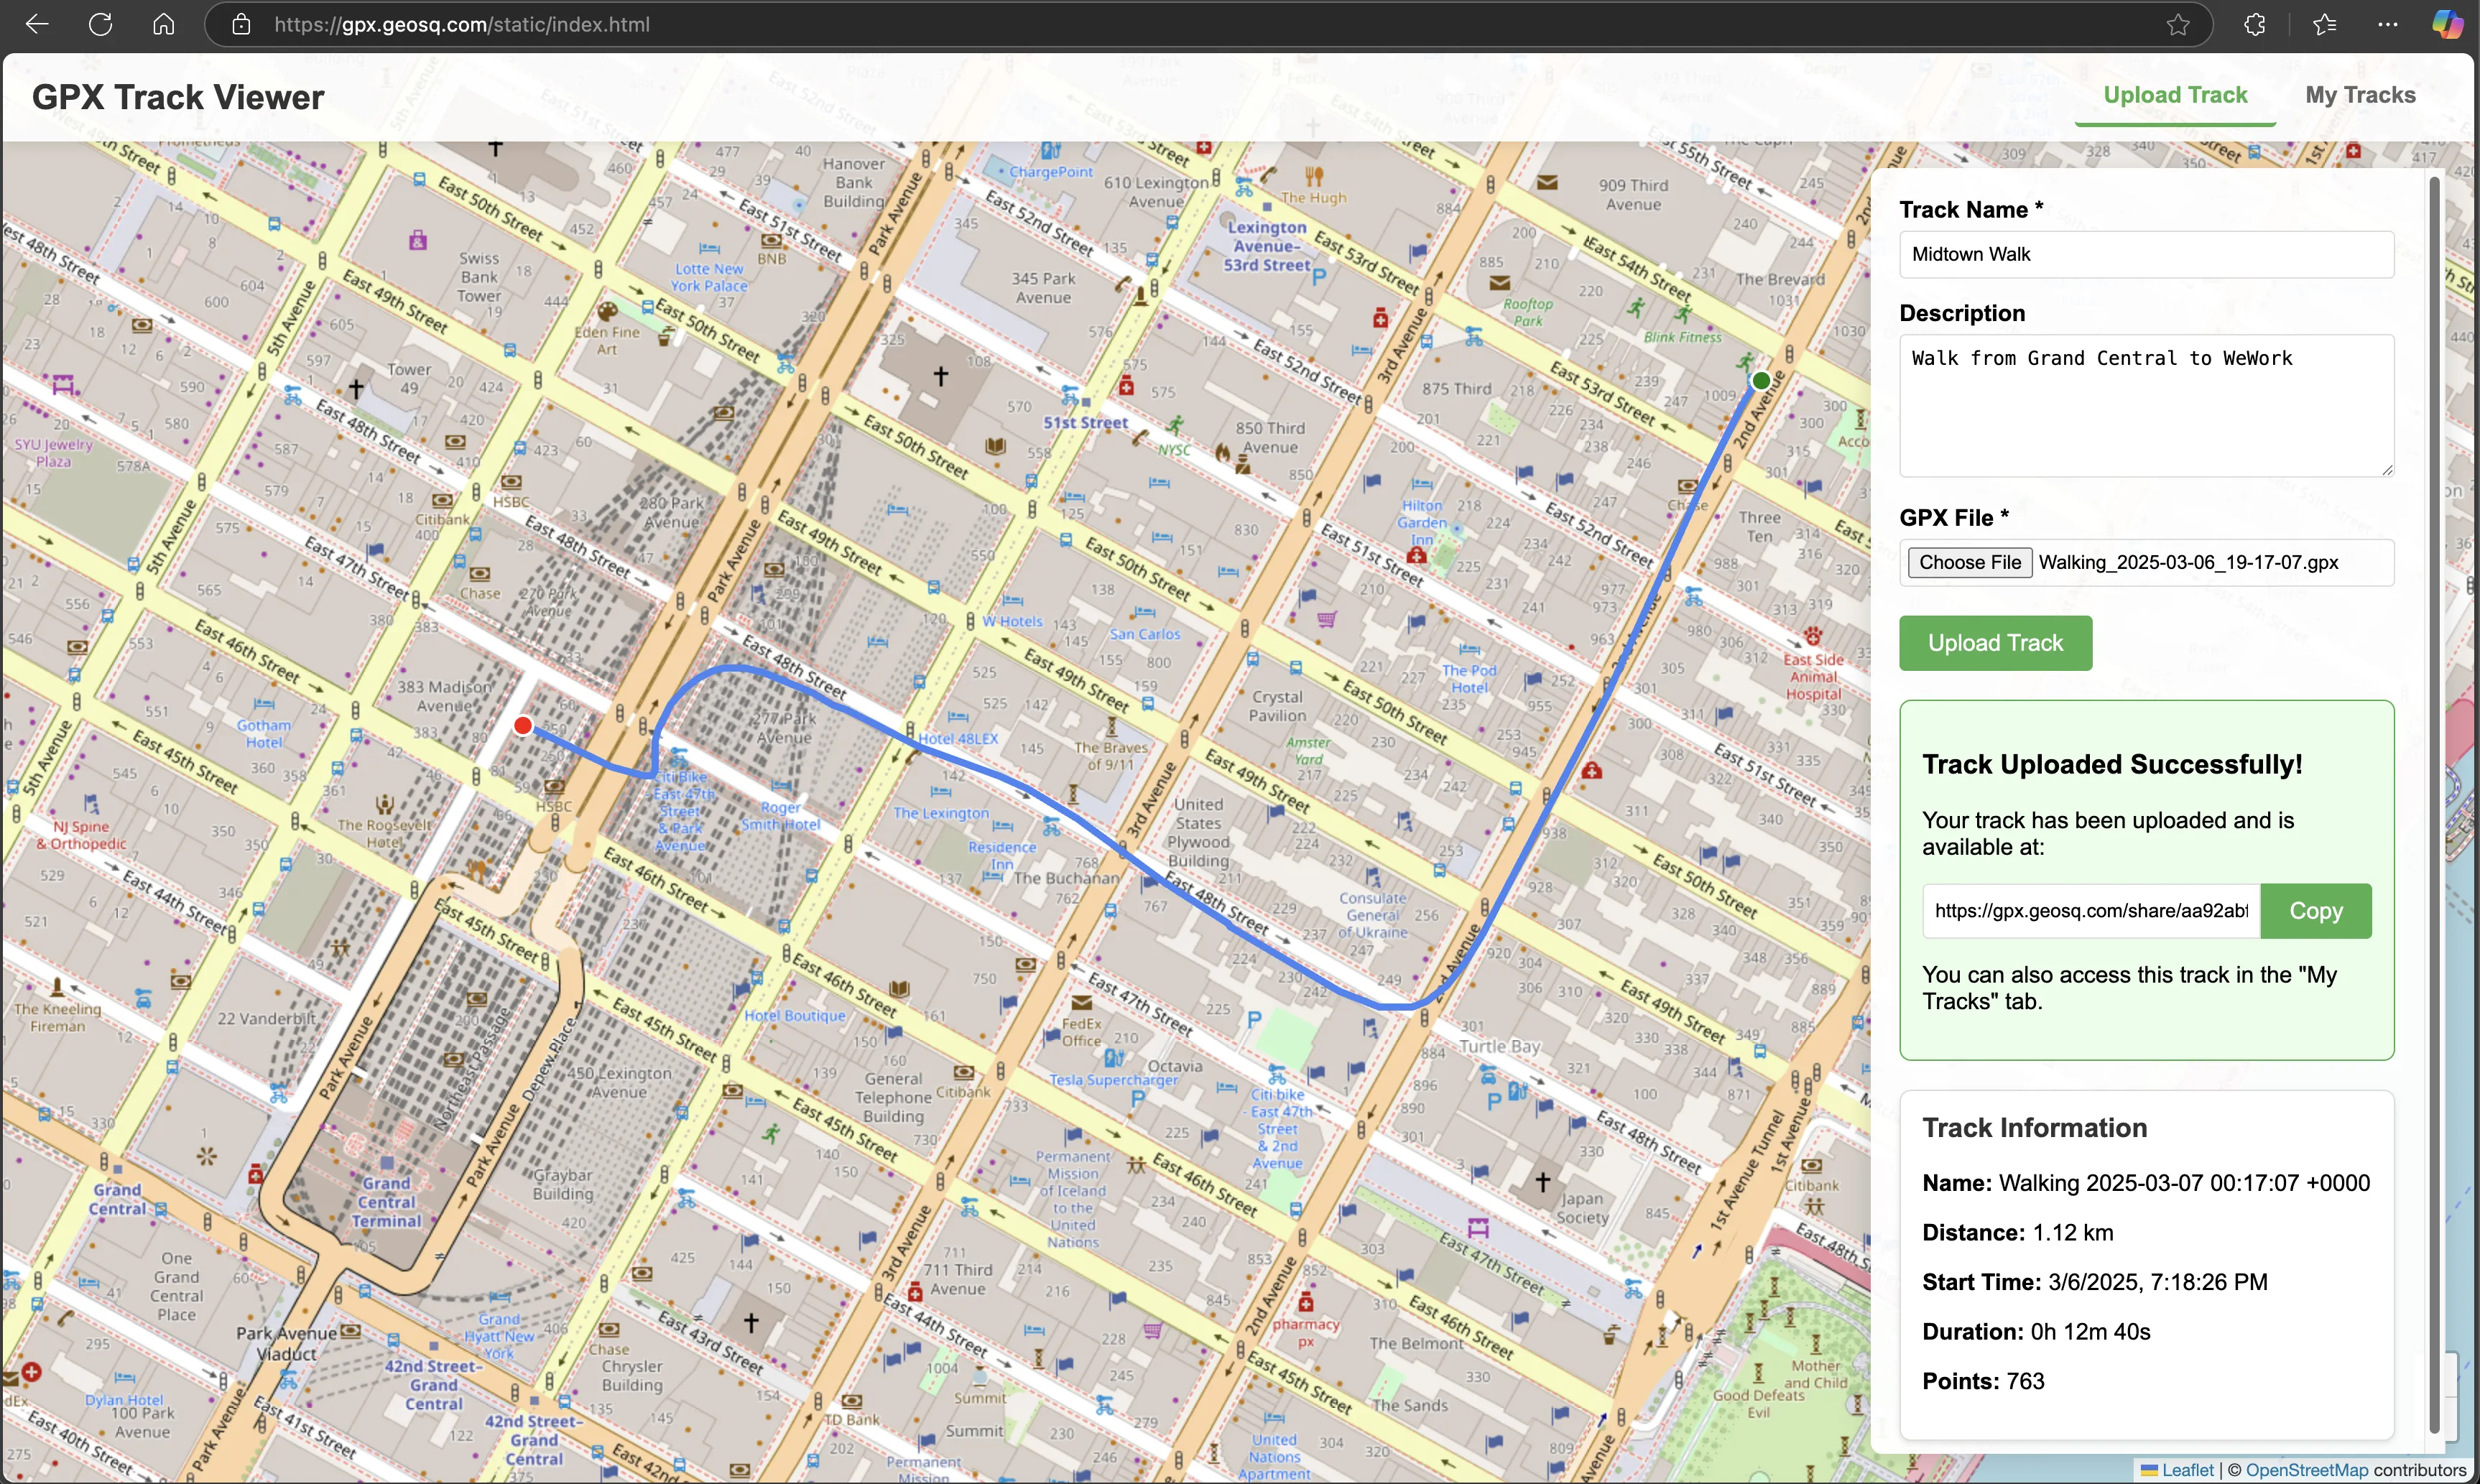This screenshot has height=1484, width=2480.
Task: Click the Distance 1.12 km text
Action: (x=2017, y=1232)
